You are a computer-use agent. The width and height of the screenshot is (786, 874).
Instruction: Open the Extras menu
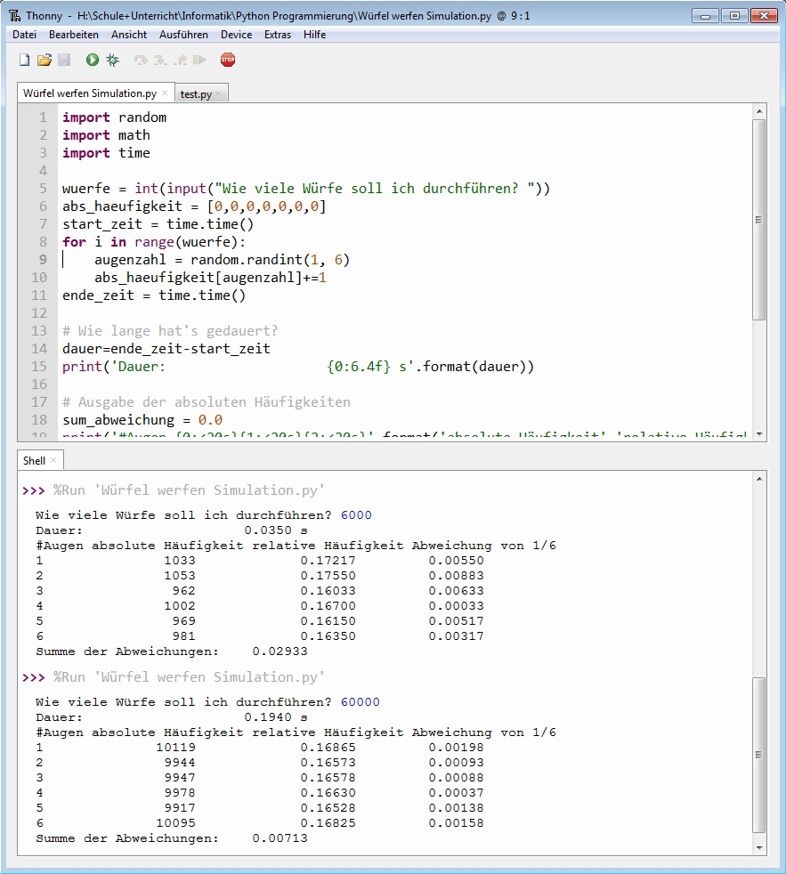pos(278,35)
